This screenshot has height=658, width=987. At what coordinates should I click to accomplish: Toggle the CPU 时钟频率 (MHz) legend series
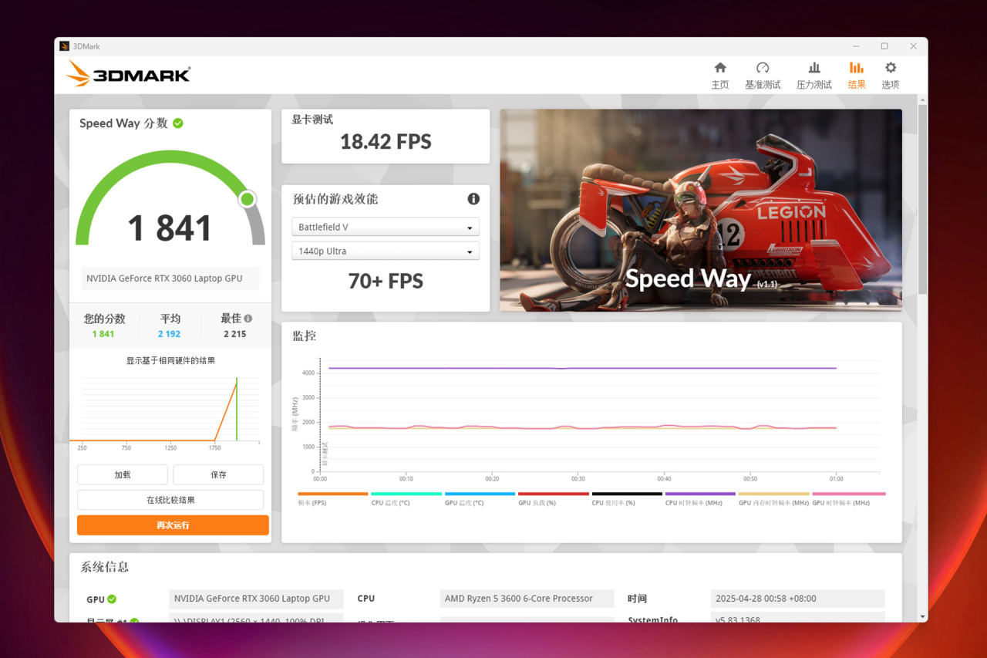(x=700, y=498)
